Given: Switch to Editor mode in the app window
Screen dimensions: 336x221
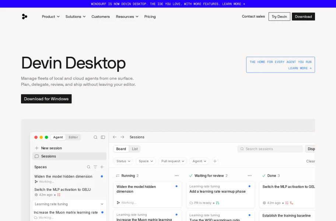Looking at the screenshot, I should pos(73,137).
